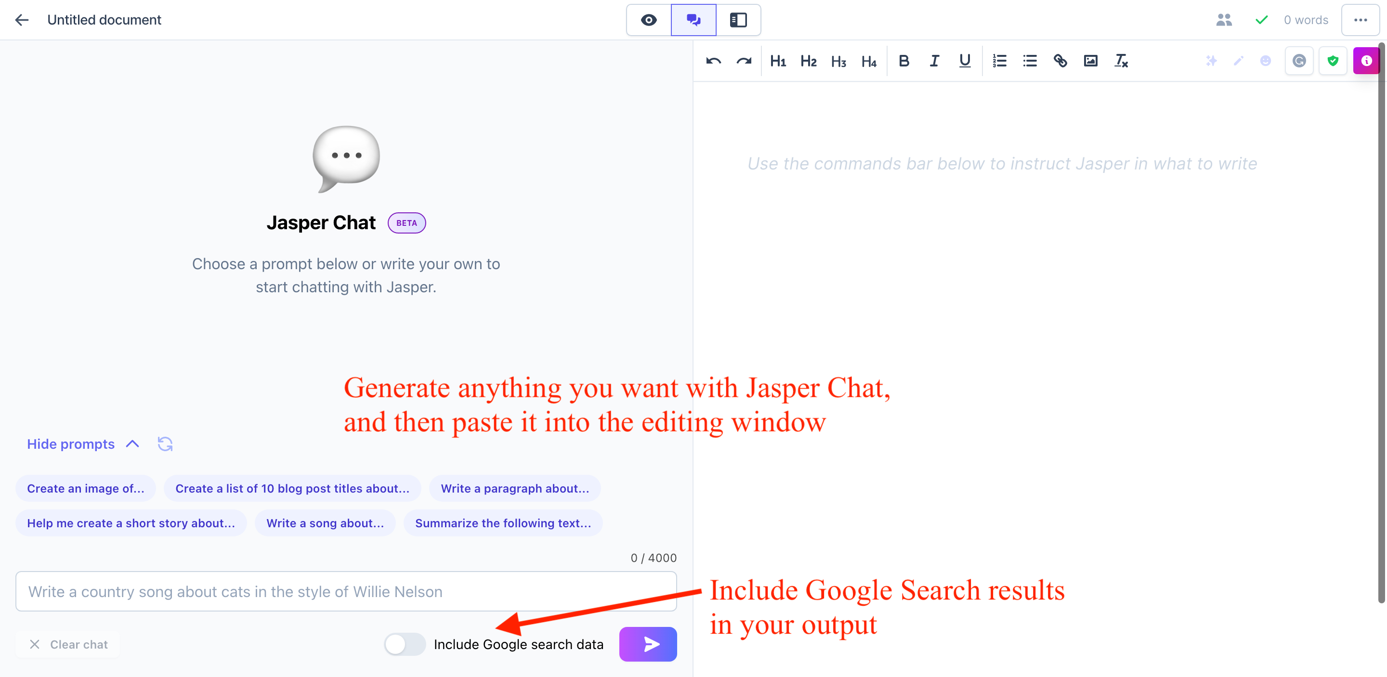This screenshot has height=677, width=1387.
Task: Insert a bulleted list
Action: pyautogui.click(x=1030, y=61)
